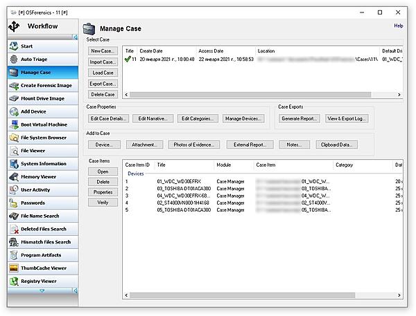Open Program Artifacts icon
The height and width of the screenshot is (316, 416).
coord(14,255)
